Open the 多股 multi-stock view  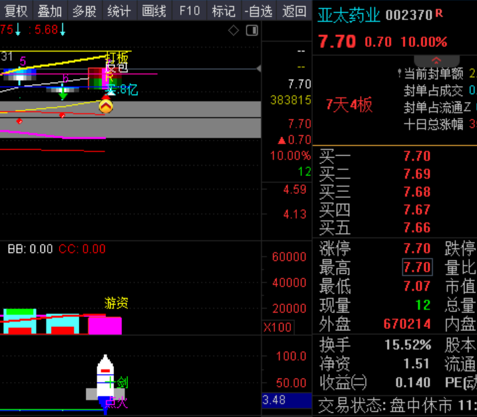[85, 11]
